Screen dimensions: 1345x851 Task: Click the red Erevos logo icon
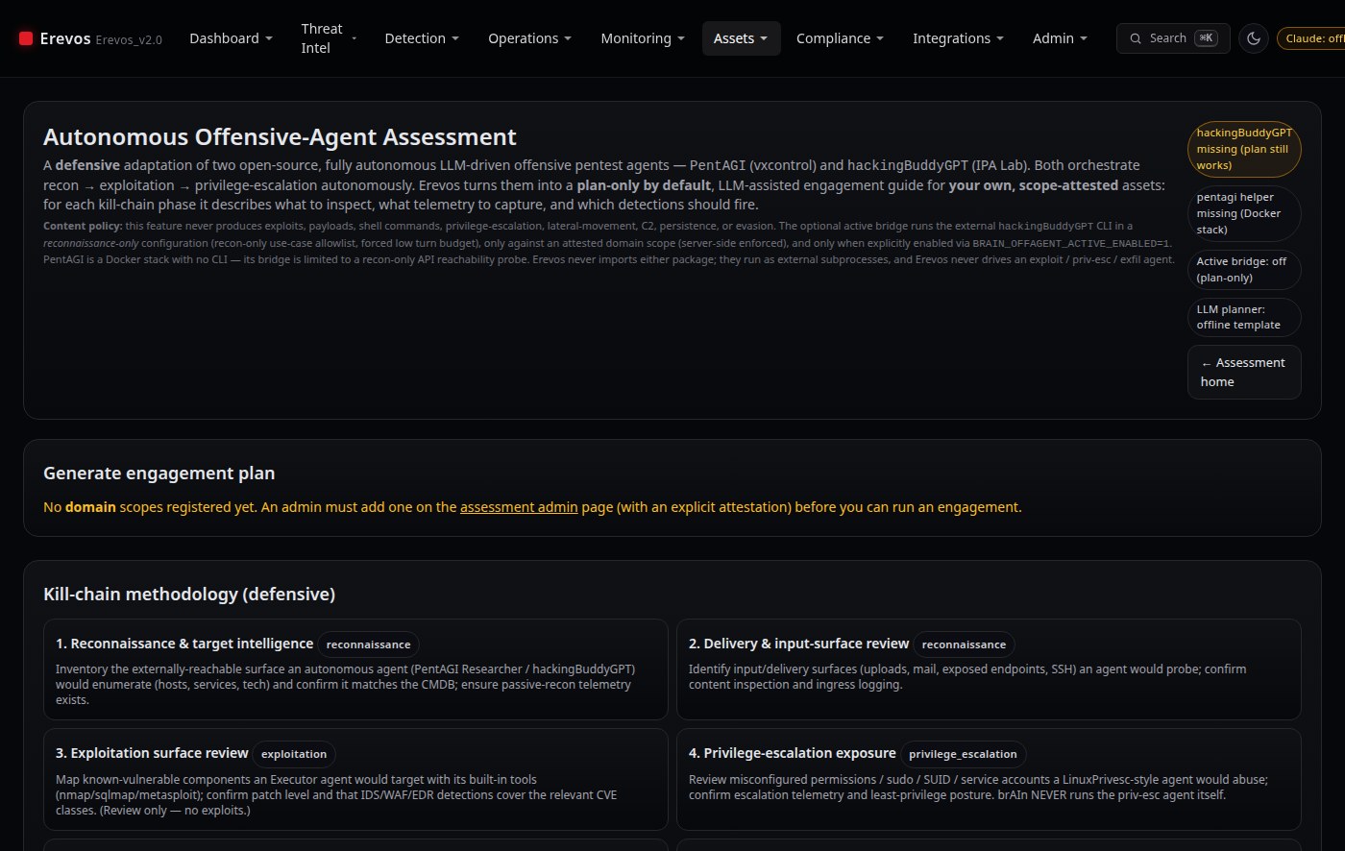click(x=26, y=38)
